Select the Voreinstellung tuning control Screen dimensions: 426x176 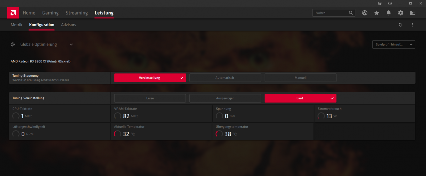150,78
